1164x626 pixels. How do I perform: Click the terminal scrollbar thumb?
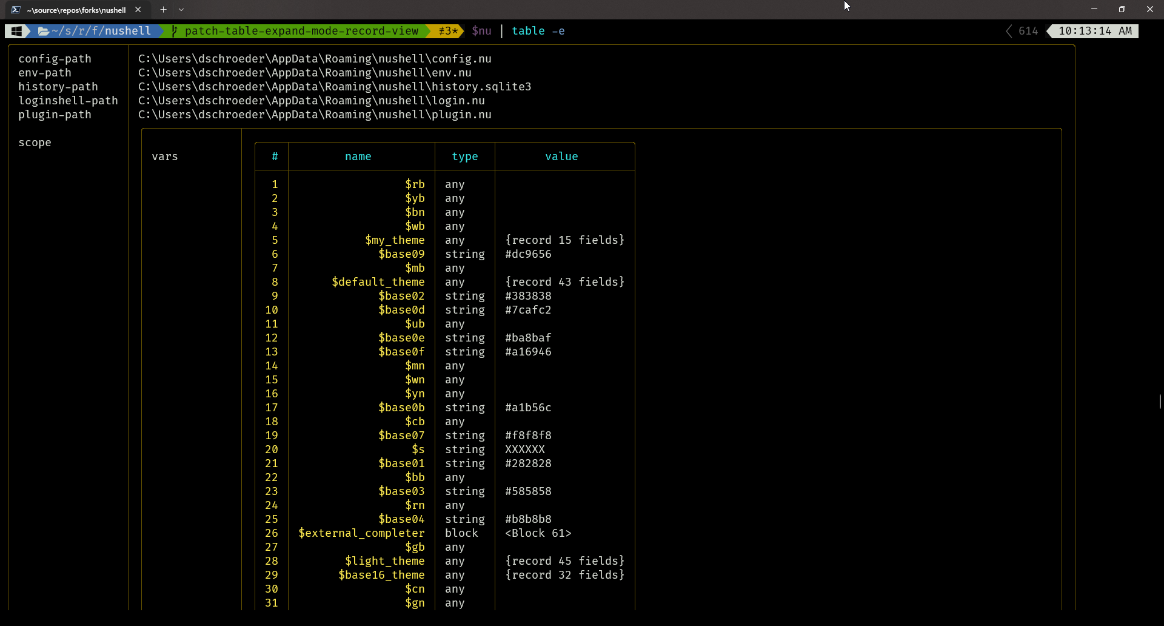point(1160,402)
